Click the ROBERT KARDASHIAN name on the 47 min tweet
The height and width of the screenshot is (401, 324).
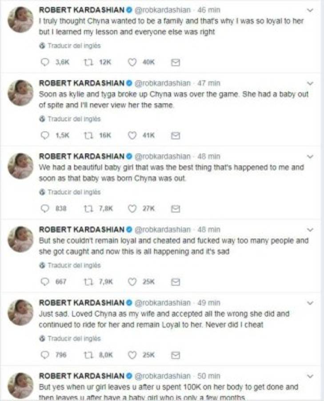81,83
